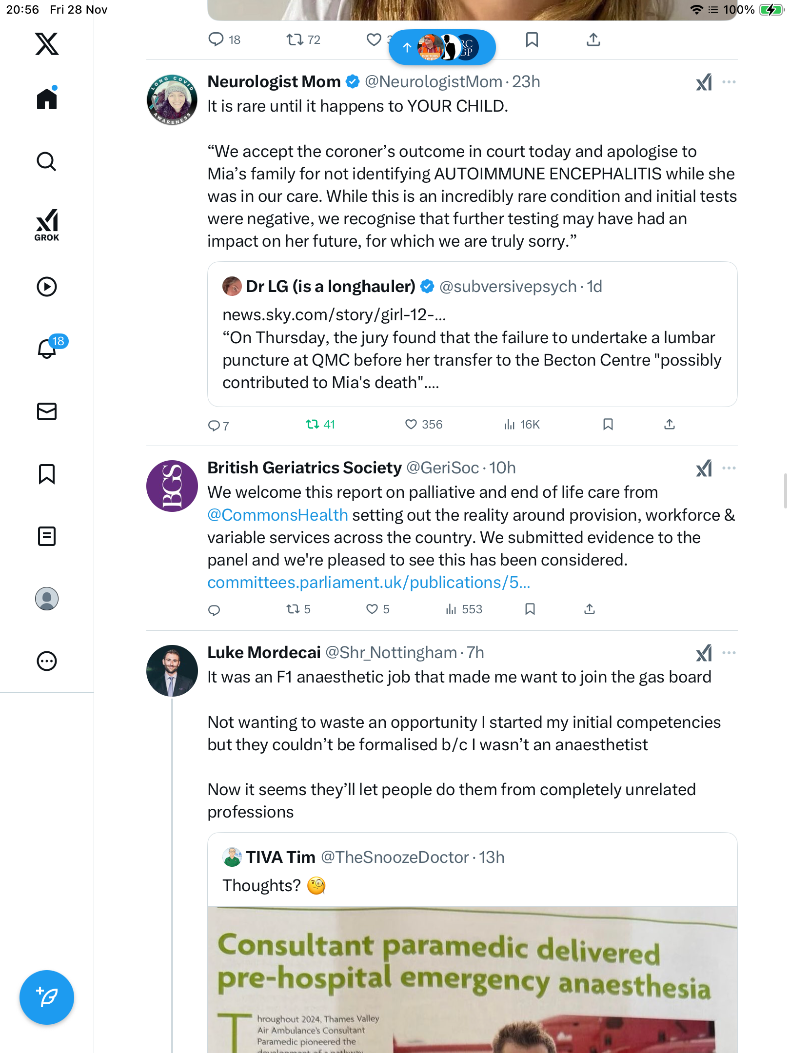
Task: Bookmark the British Geriatrics Society post
Action: coord(530,609)
